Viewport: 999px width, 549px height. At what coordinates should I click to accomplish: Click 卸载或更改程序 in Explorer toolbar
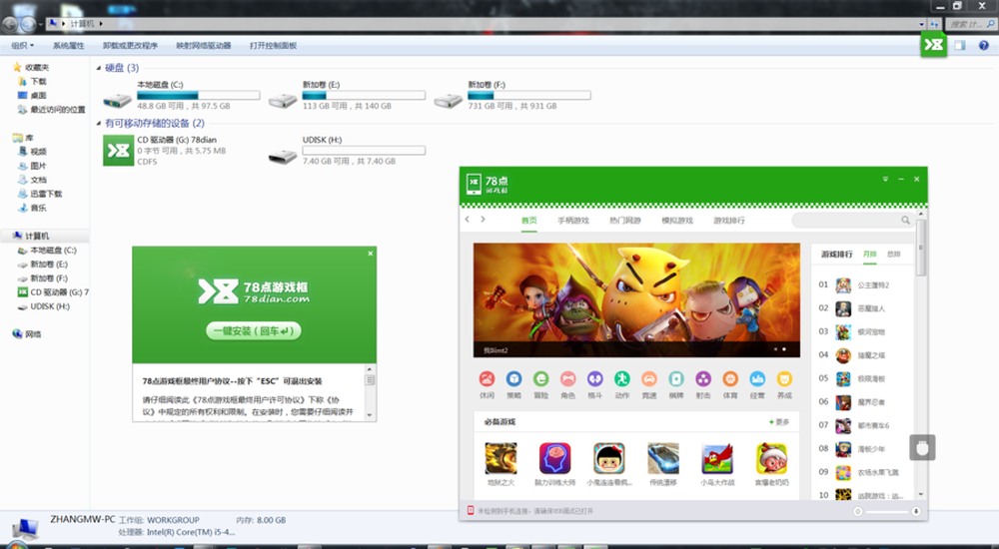(130, 46)
